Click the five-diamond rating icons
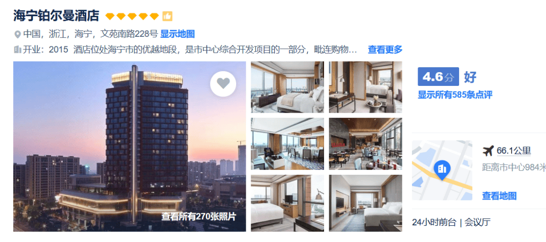The width and height of the screenshot is (546, 242). click(132, 16)
